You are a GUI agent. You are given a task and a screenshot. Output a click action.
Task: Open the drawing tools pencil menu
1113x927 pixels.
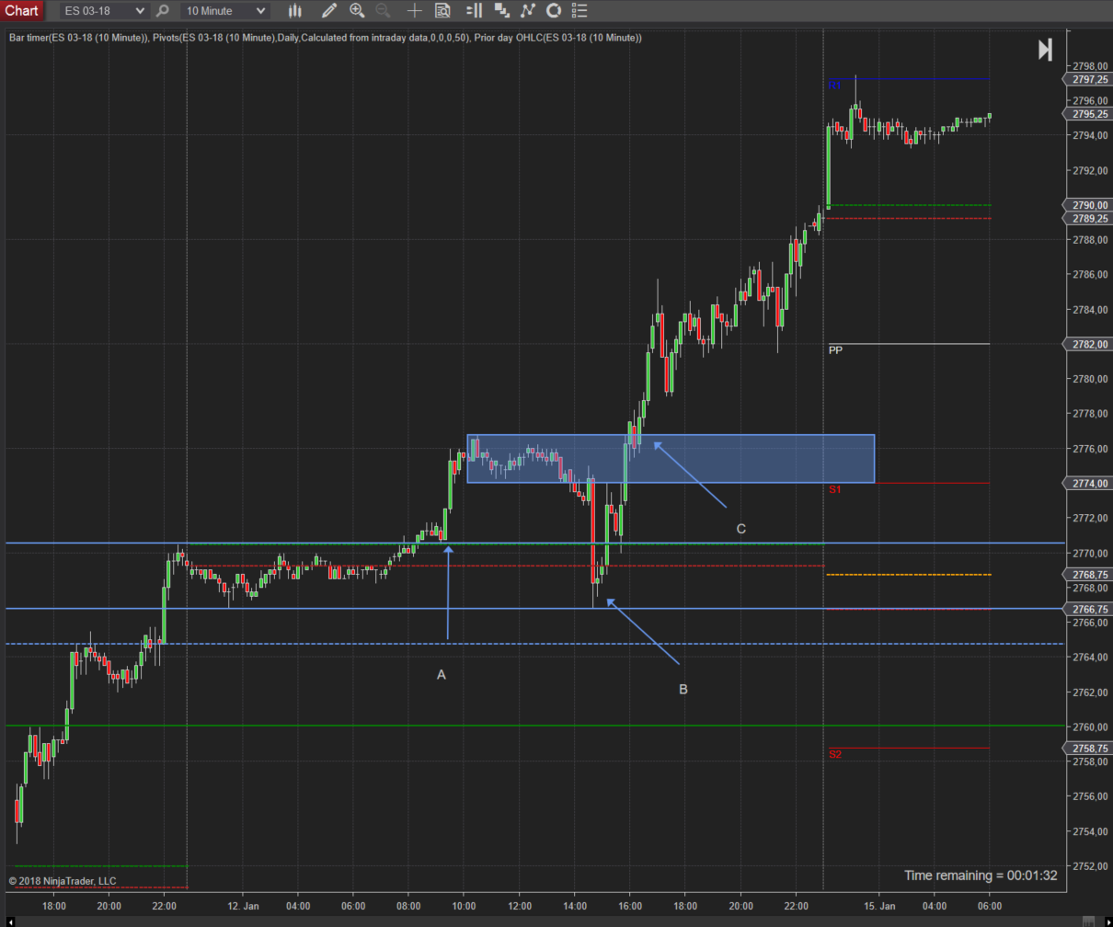[328, 11]
